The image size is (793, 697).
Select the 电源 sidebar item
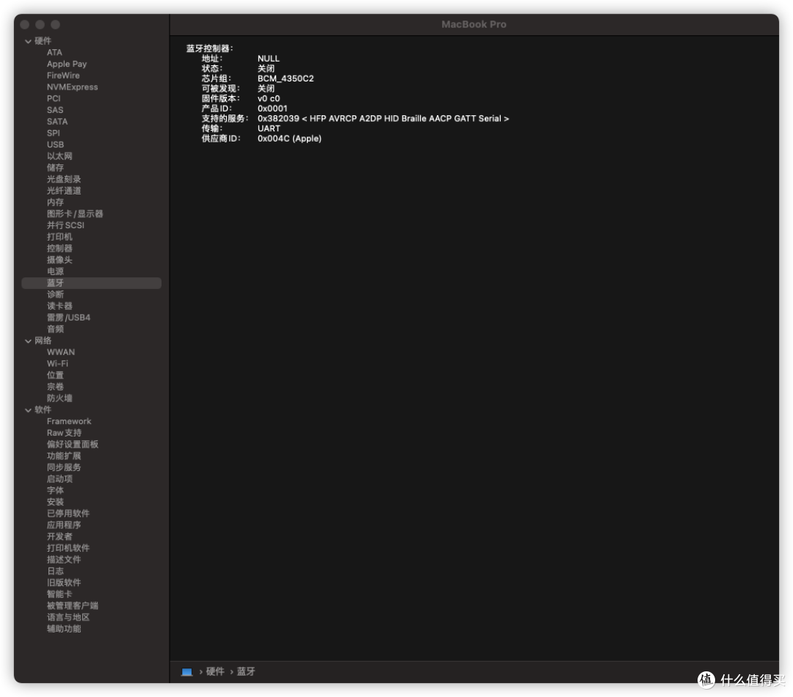click(55, 271)
